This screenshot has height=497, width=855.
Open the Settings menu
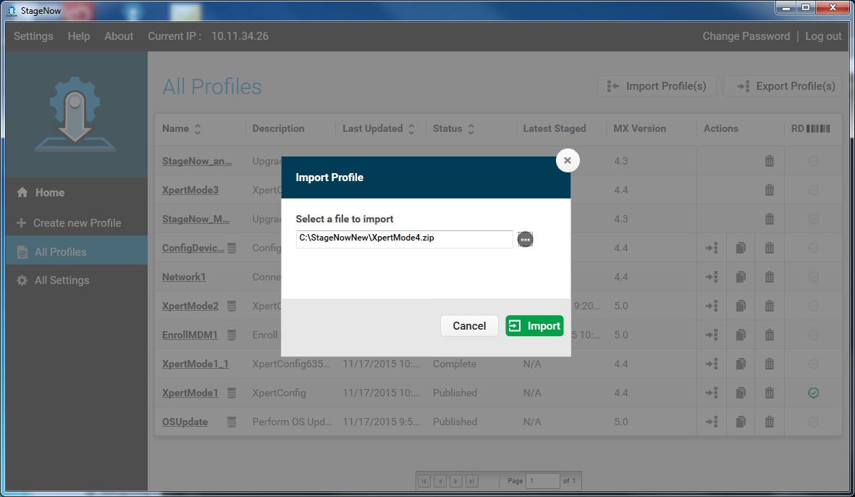[33, 36]
